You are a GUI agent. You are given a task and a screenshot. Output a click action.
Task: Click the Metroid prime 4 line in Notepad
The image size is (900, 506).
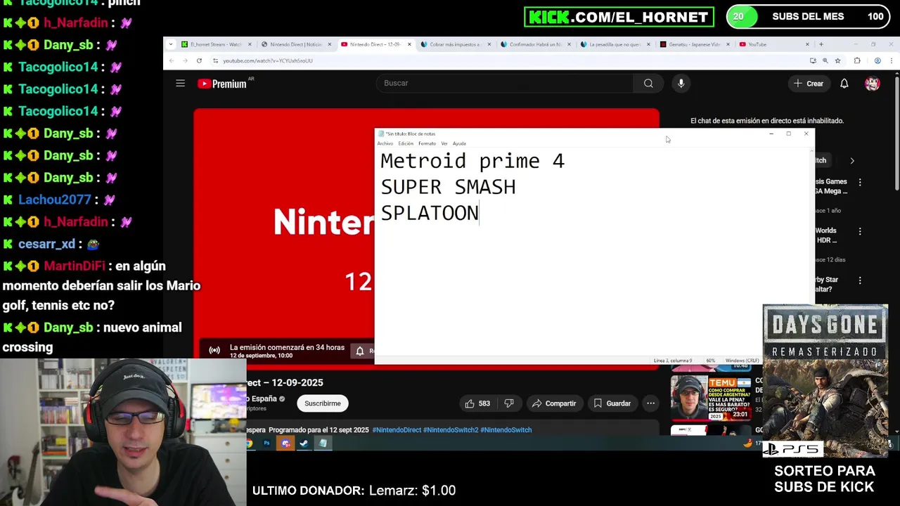click(472, 161)
